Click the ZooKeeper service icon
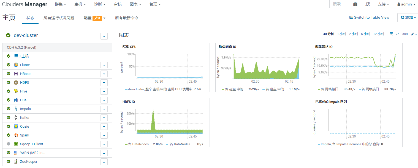418x168 pixels. (16, 162)
